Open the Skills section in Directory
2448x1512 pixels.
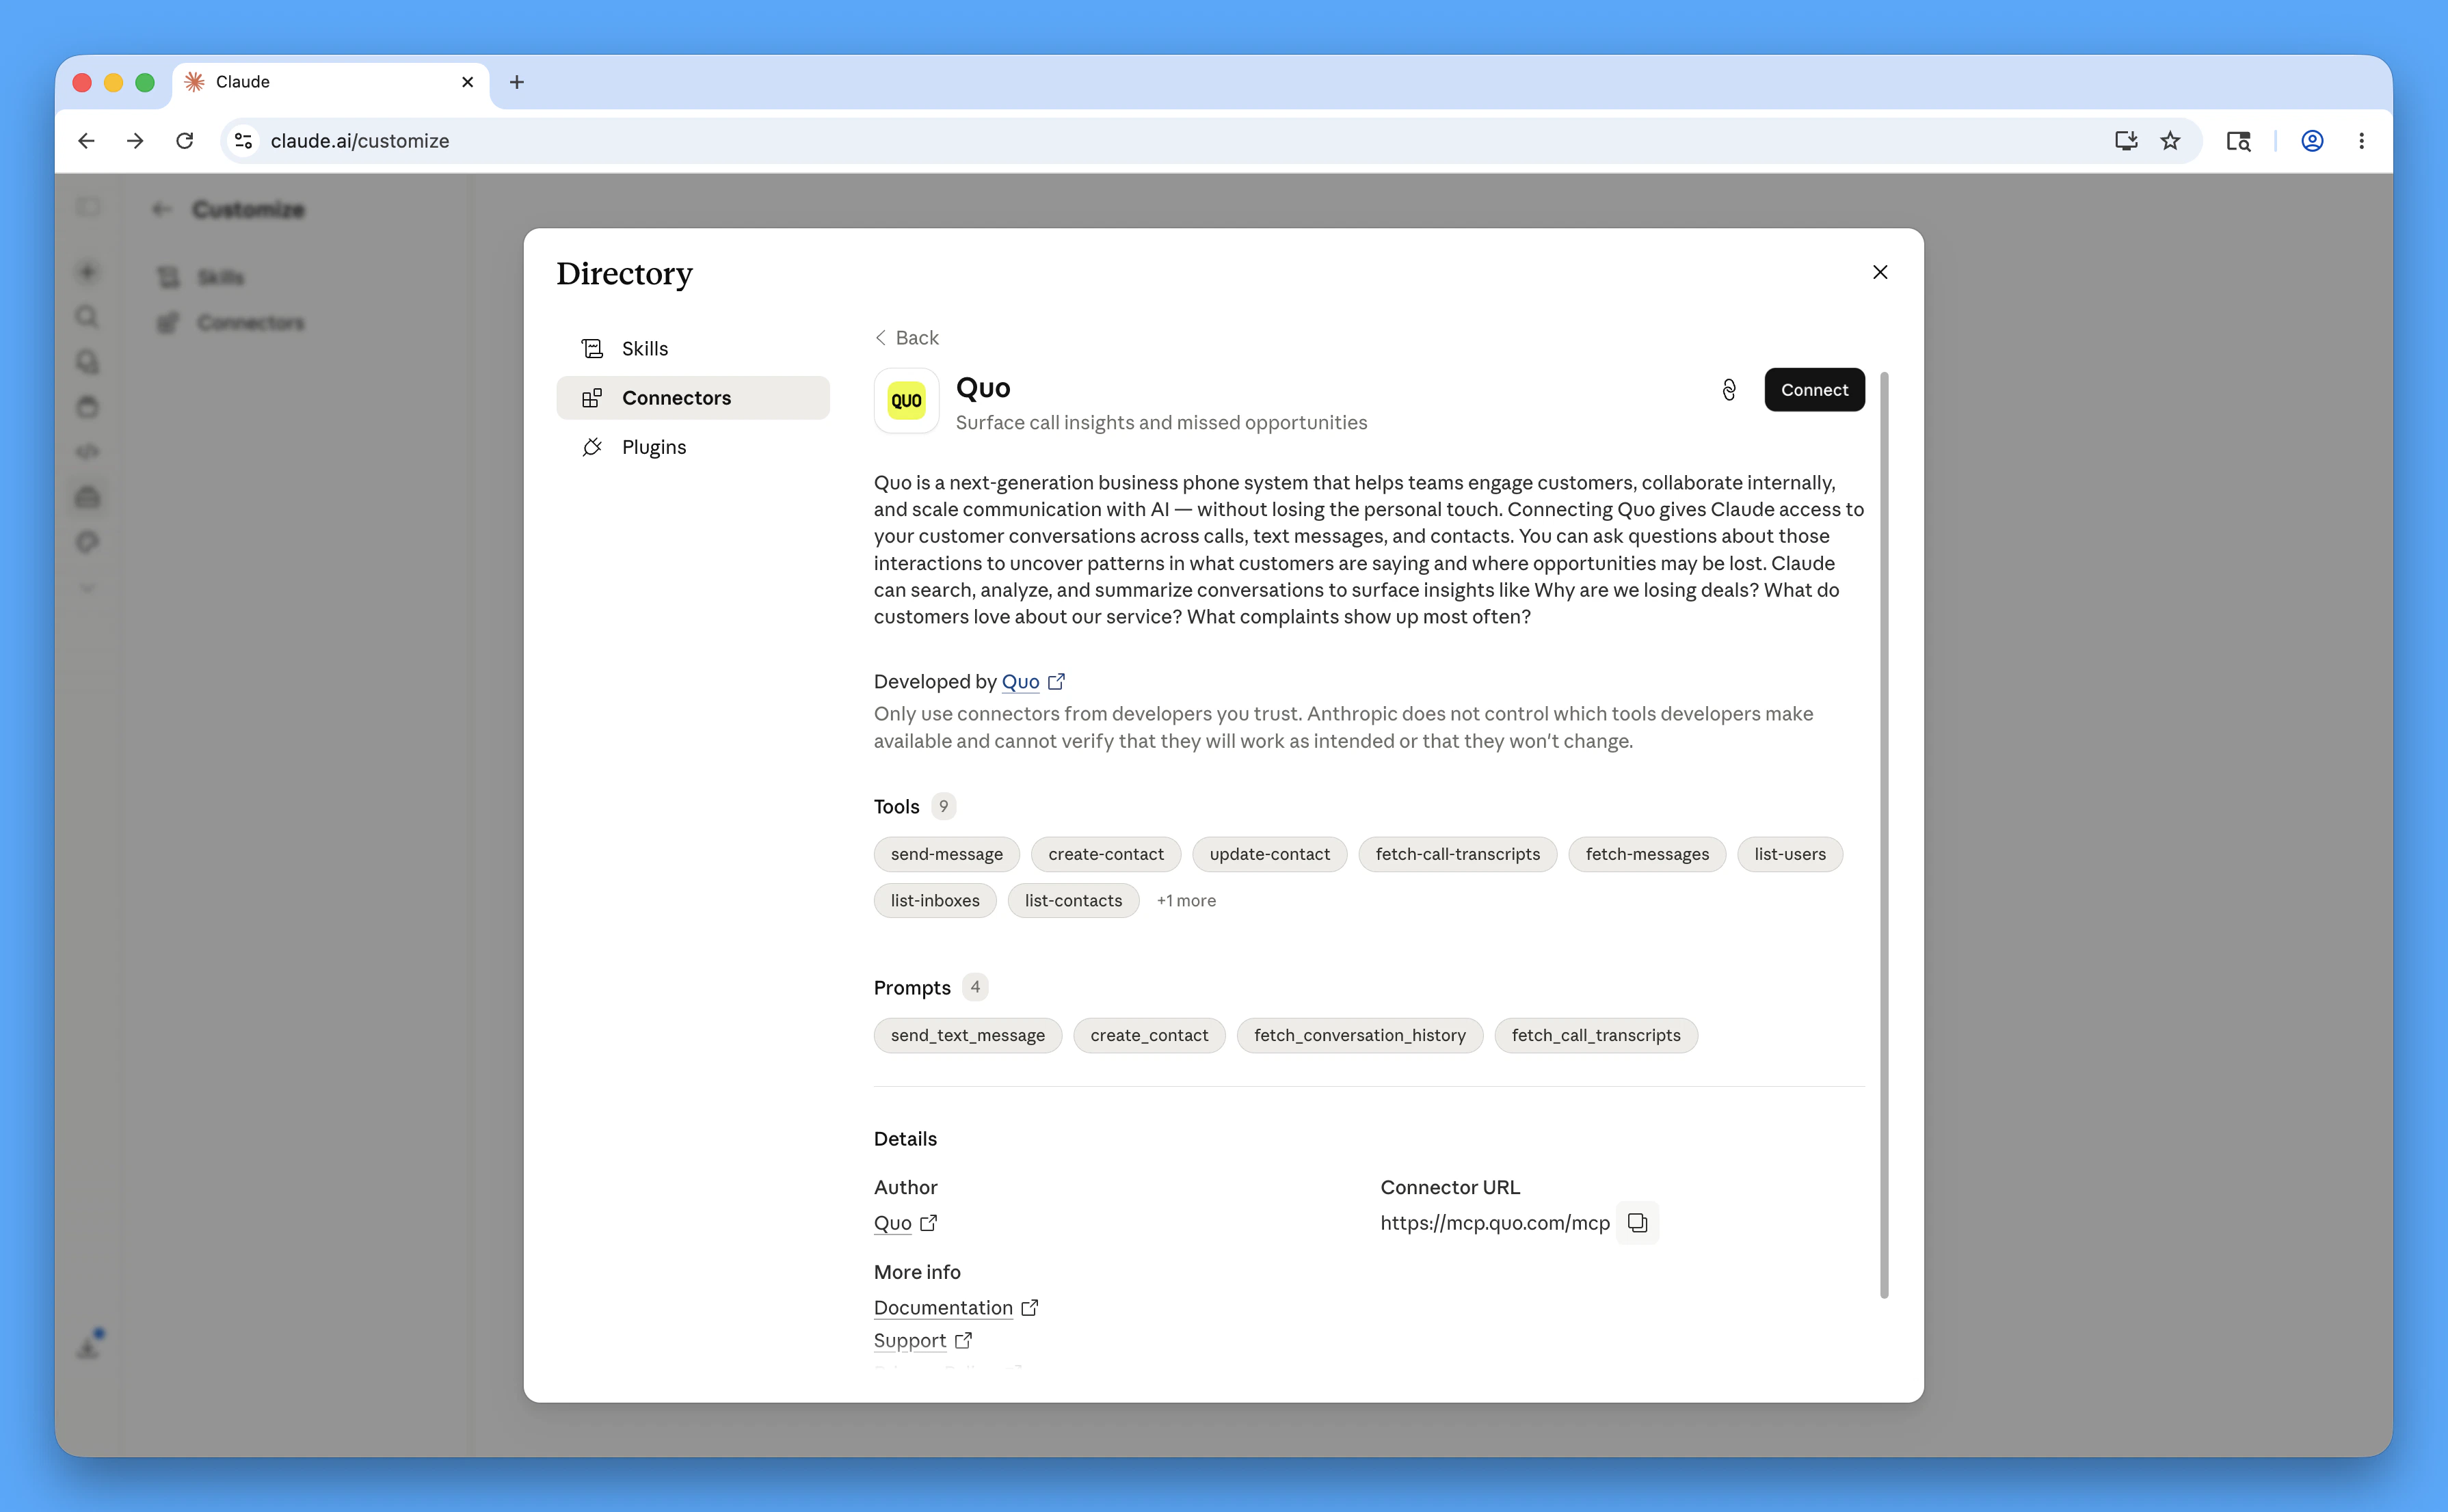tap(692, 348)
